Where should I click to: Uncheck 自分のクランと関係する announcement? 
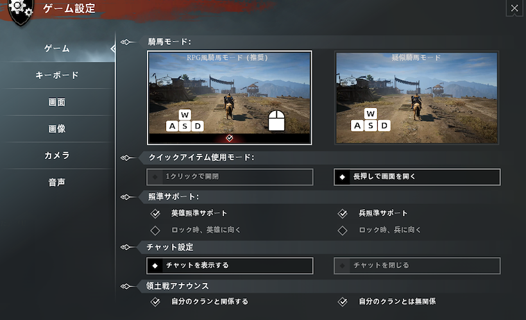(x=155, y=301)
